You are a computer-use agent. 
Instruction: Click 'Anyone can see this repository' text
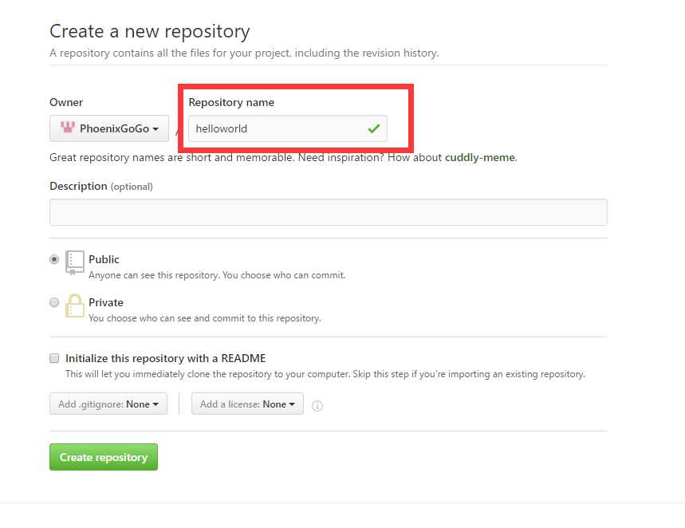tap(217, 275)
